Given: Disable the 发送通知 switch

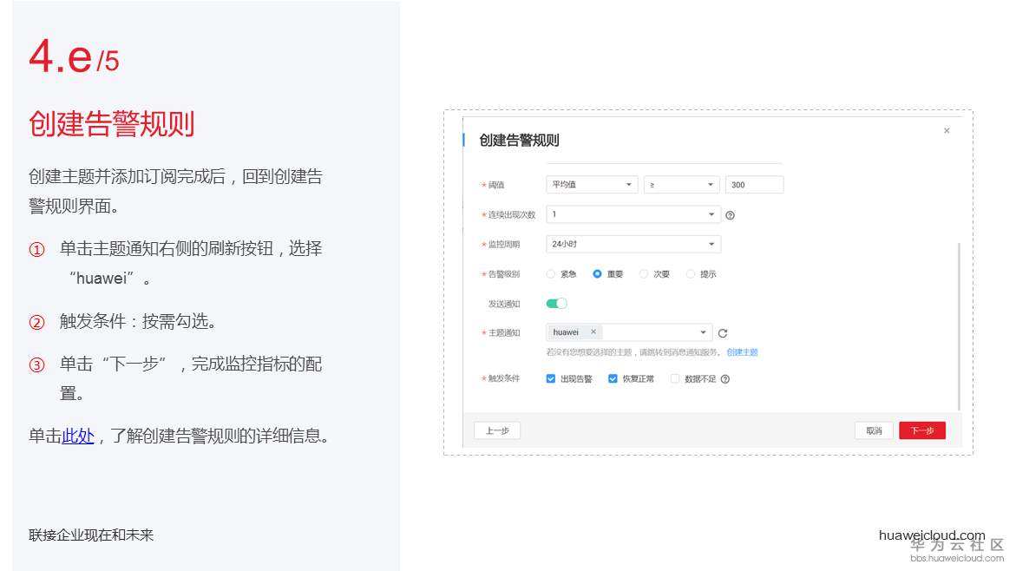Looking at the screenshot, I should click(x=555, y=303).
